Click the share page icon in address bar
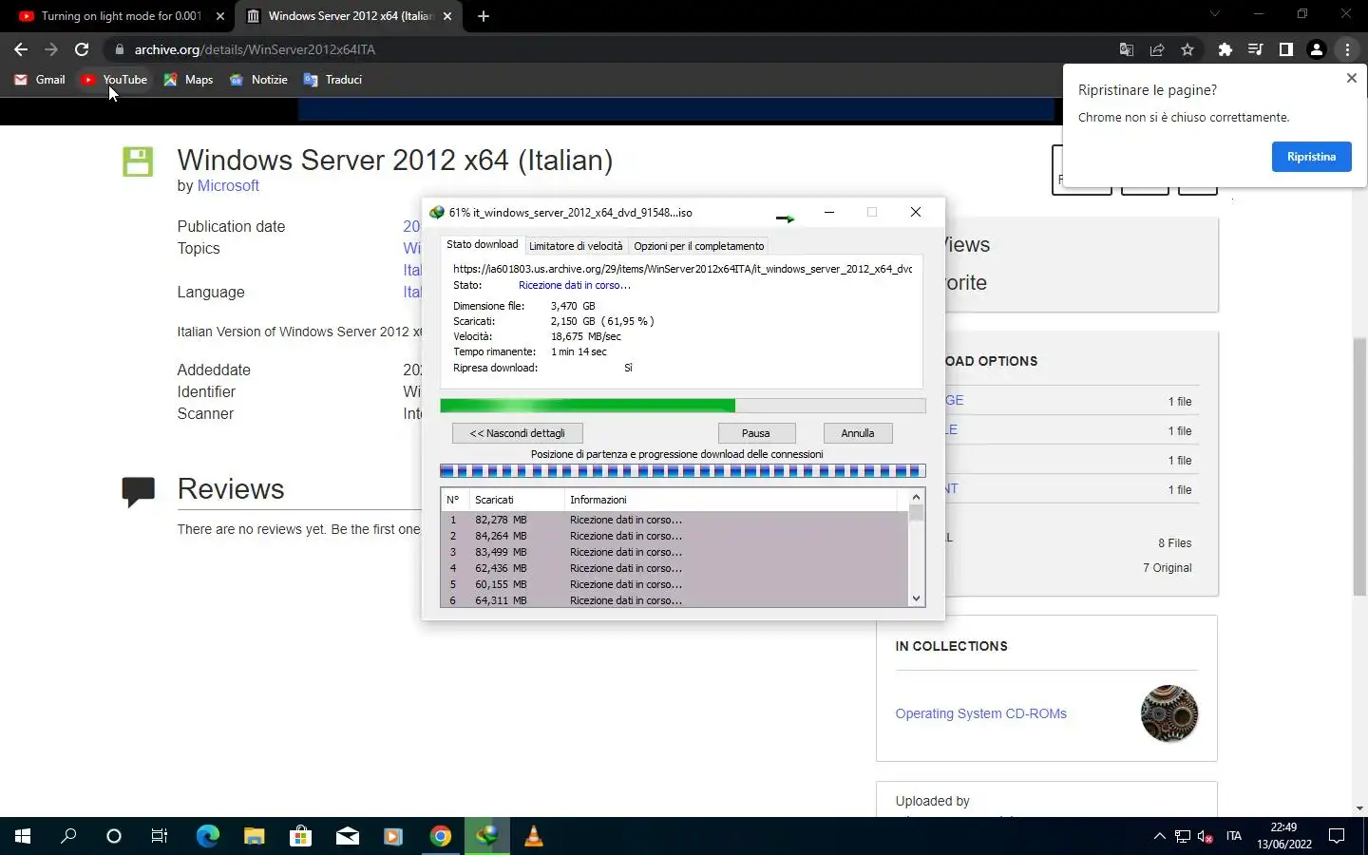Image resolution: width=1368 pixels, height=855 pixels. 1157,49
